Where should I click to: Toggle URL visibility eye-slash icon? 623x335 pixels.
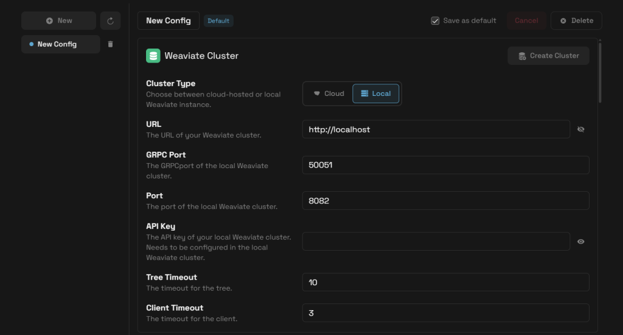tap(580, 129)
